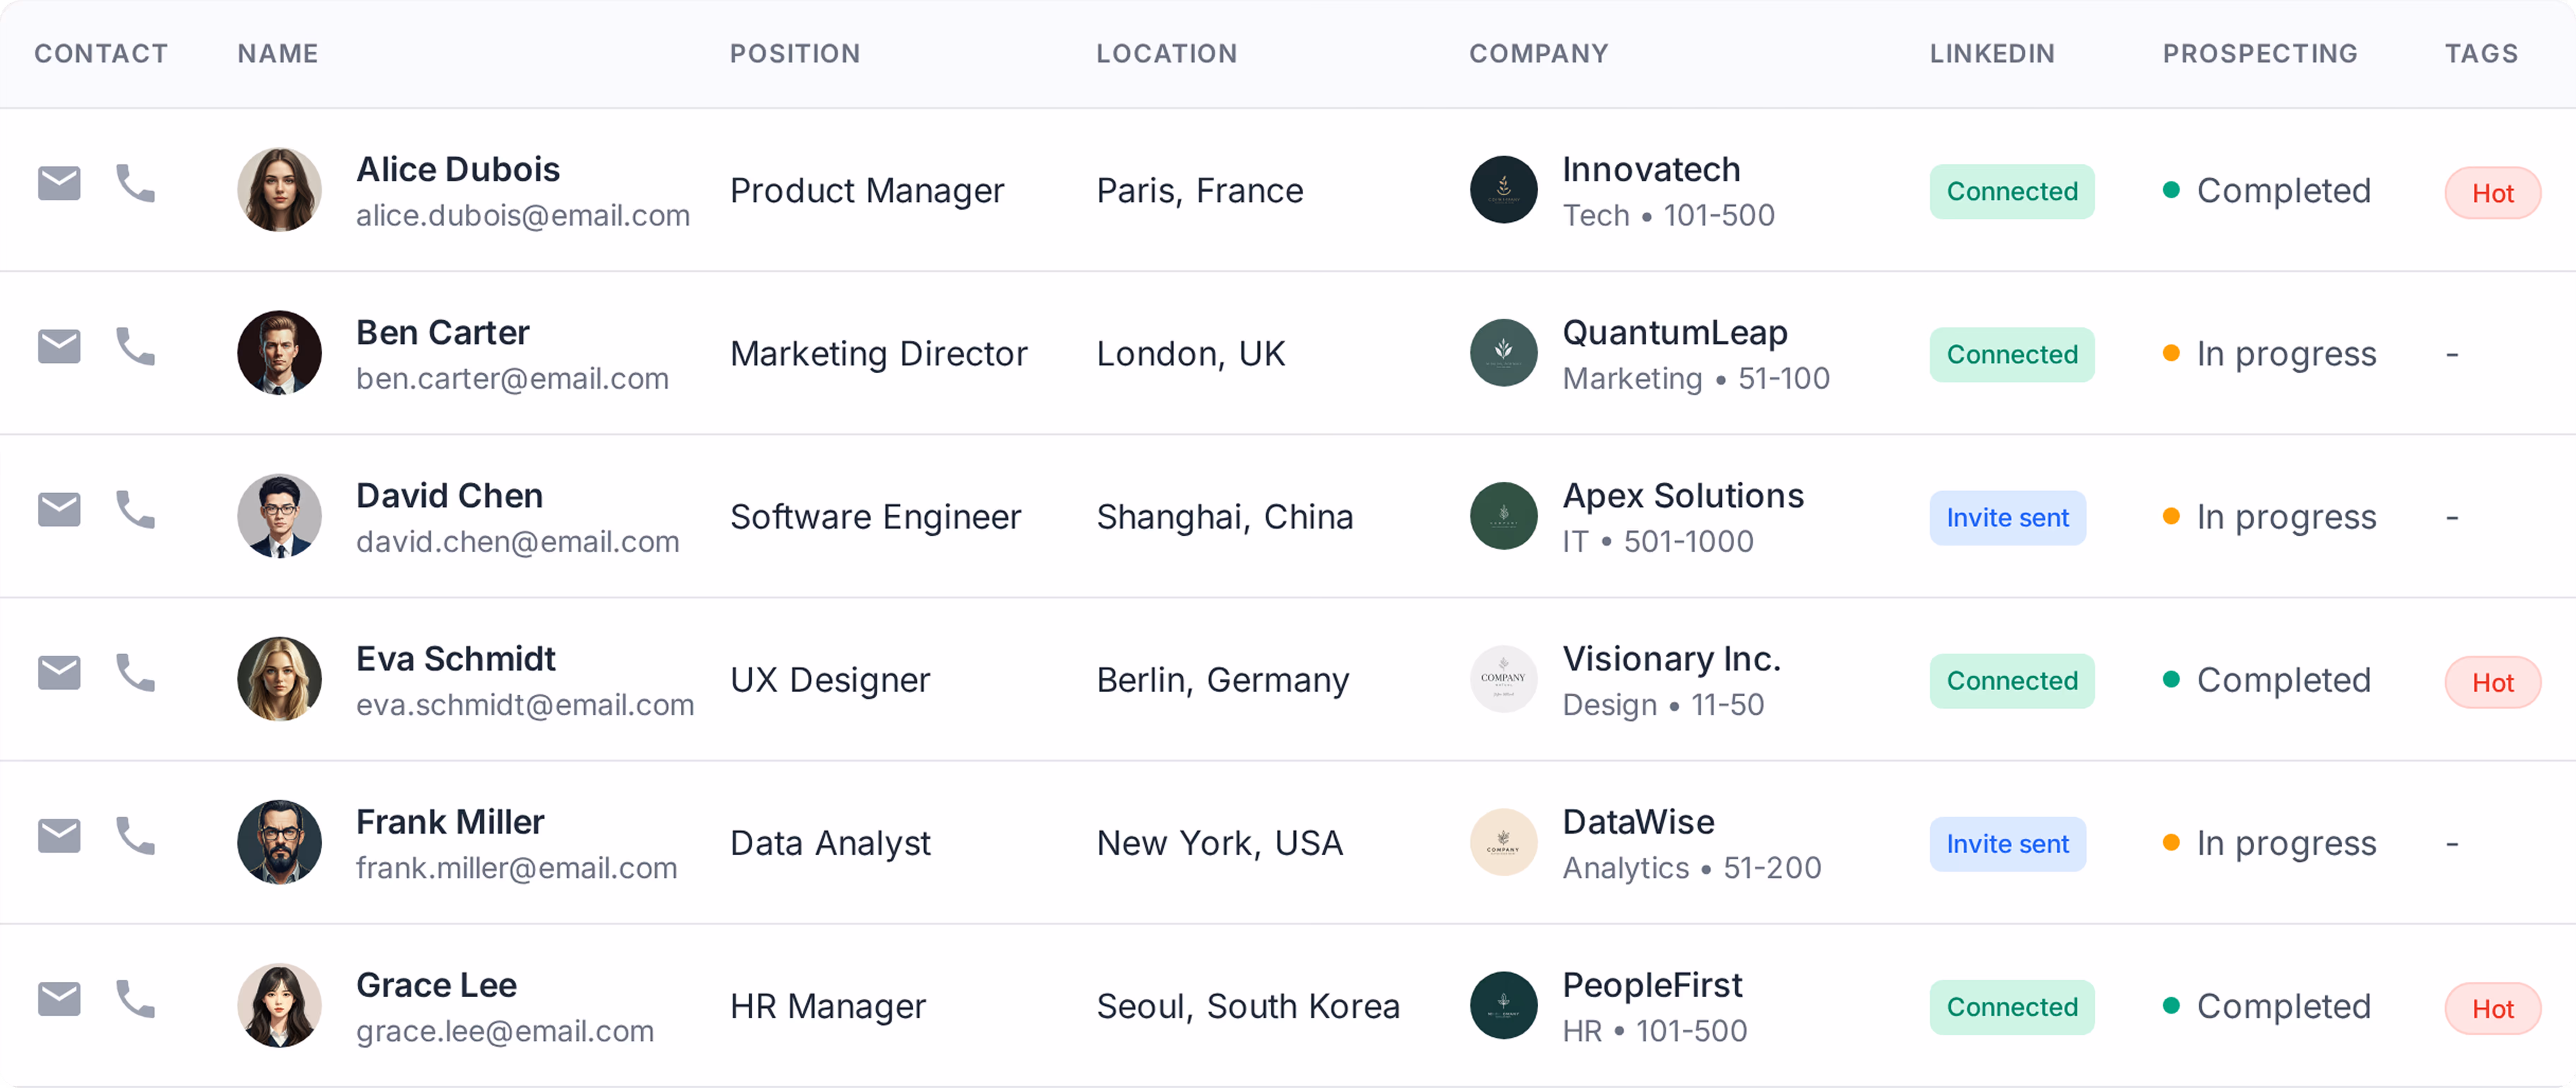Open David Chen's avatar photo

point(279,516)
